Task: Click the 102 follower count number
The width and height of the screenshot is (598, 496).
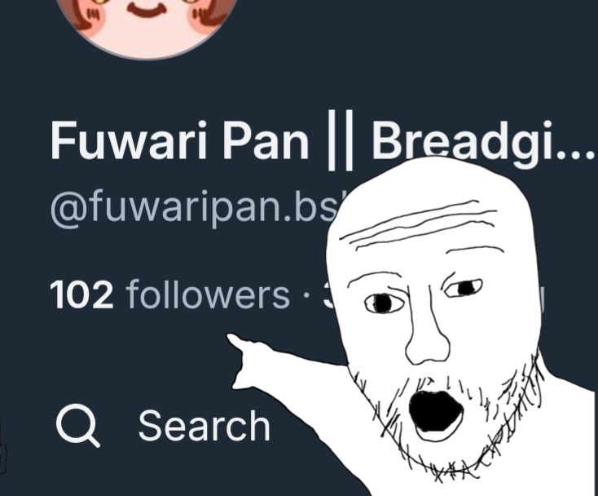Action: coord(82,294)
